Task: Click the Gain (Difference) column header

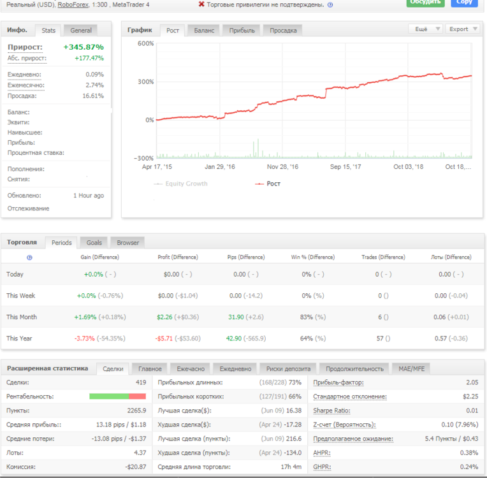Action: click(x=99, y=257)
